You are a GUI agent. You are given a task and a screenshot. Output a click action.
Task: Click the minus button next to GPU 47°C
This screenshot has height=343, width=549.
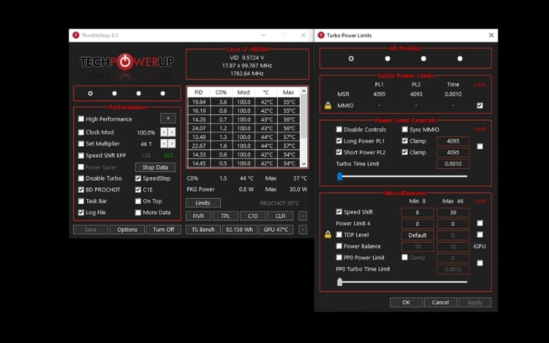pos(303,230)
